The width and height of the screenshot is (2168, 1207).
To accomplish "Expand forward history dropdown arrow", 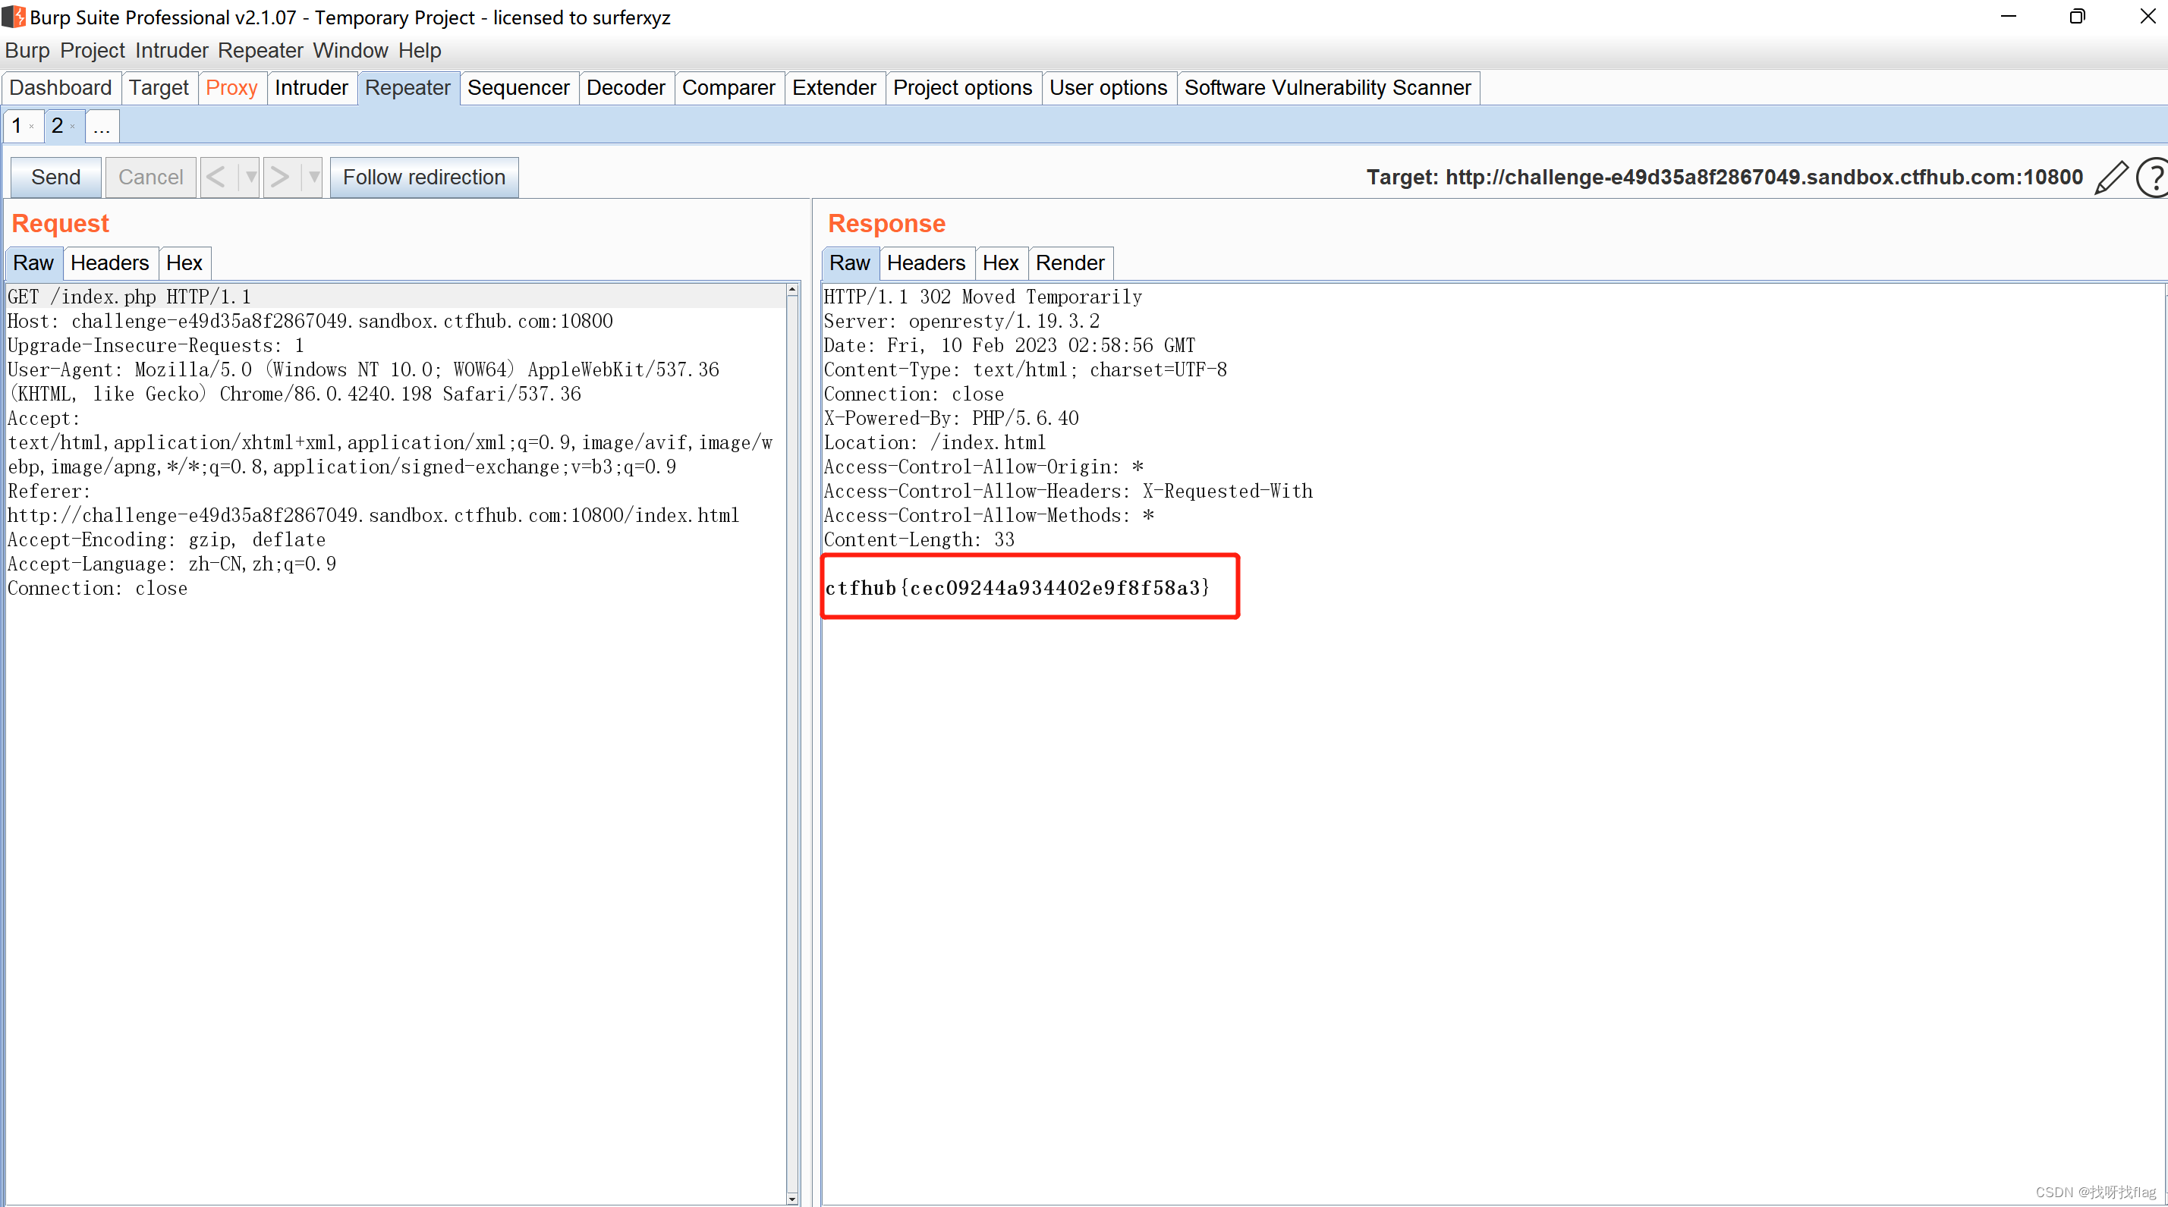I will [313, 178].
